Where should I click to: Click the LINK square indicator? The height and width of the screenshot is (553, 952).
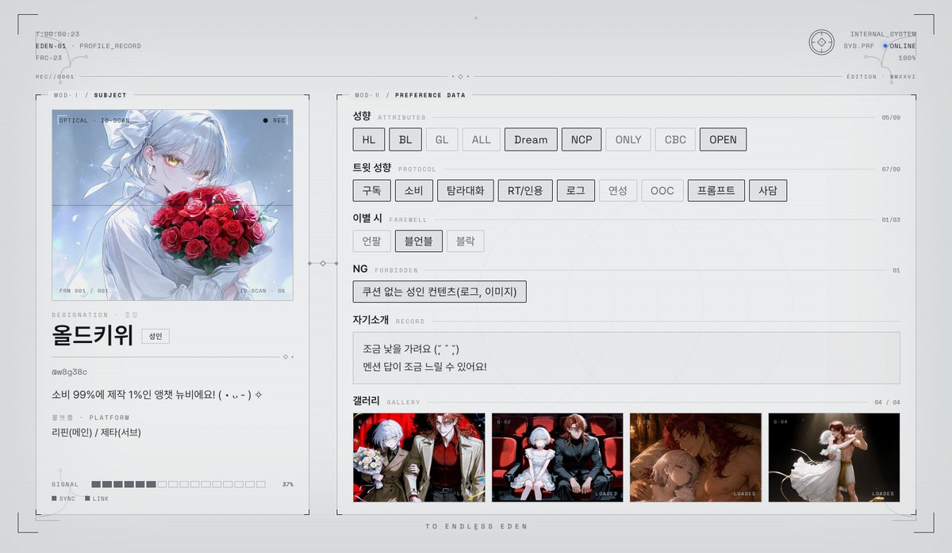(x=88, y=498)
